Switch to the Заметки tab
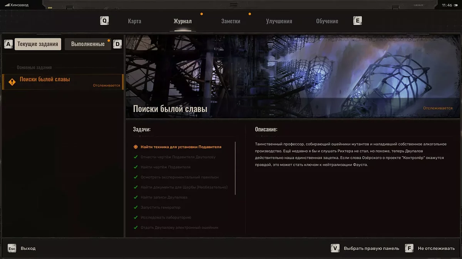 tap(231, 21)
